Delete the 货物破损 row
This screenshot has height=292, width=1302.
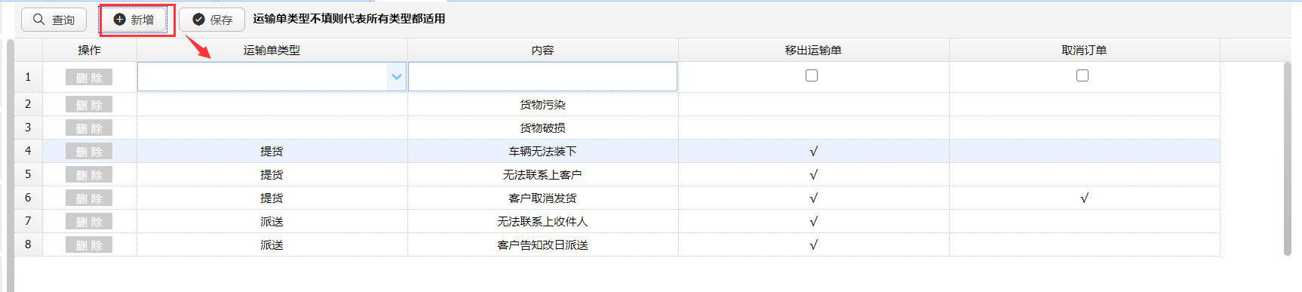[89, 128]
